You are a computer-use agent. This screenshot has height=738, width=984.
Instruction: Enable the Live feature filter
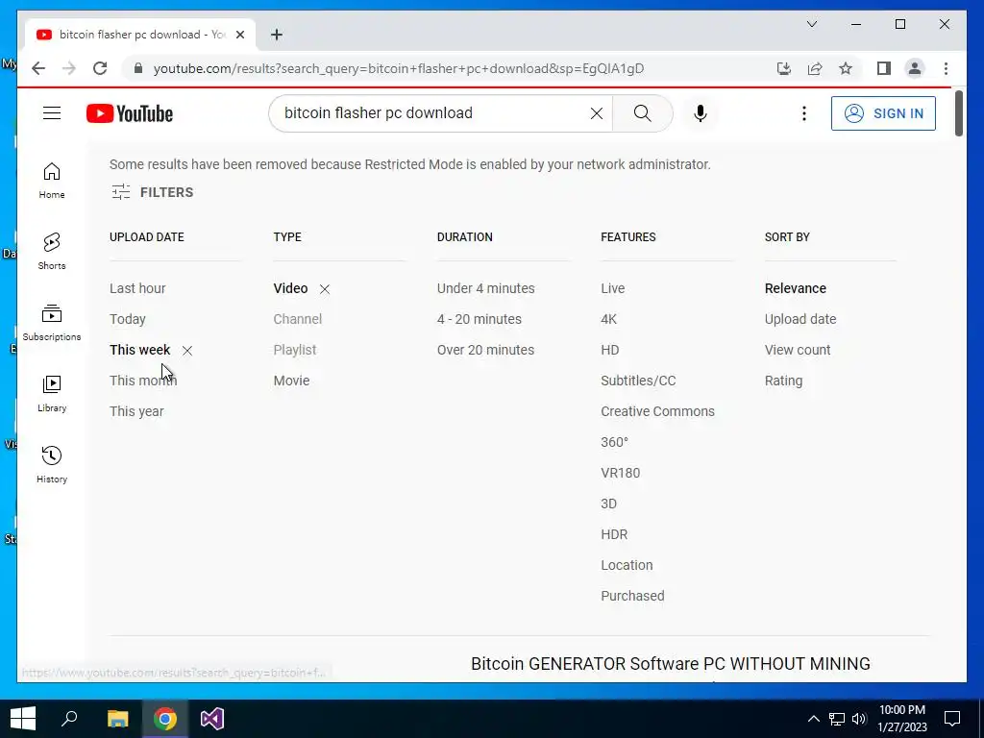click(x=612, y=288)
